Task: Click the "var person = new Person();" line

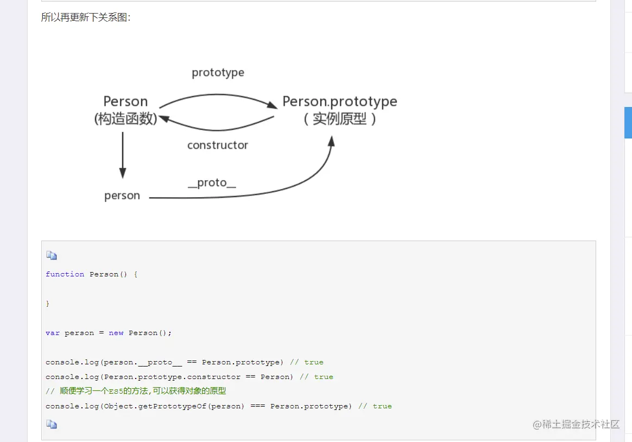Action: (109, 333)
